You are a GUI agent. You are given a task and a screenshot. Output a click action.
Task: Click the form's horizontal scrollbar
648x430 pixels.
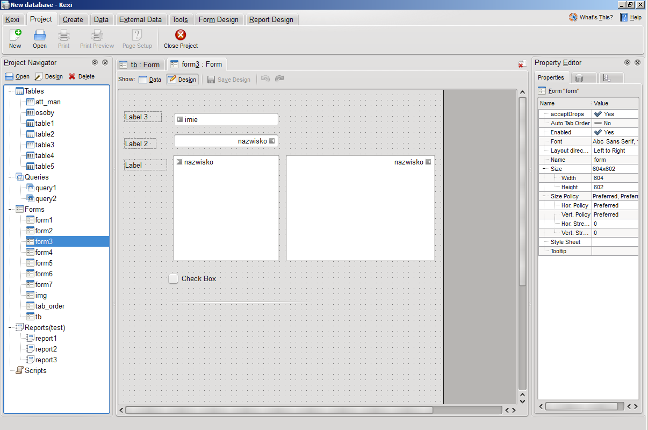[x=279, y=410]
